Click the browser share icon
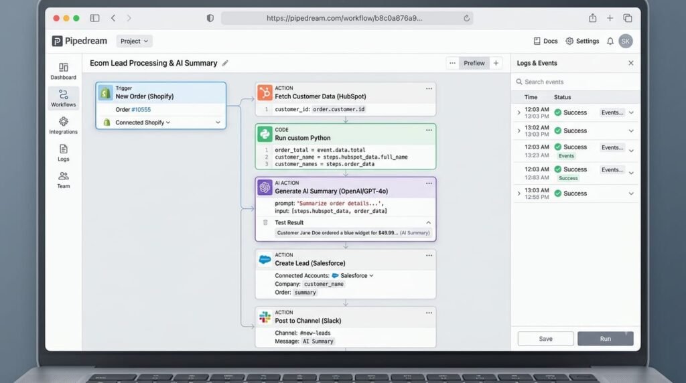This screenshot has width=686, height=383. (x=592, y=18)
